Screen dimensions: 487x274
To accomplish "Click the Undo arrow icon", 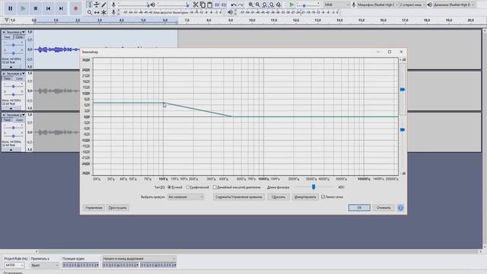I will coord(234,5).
